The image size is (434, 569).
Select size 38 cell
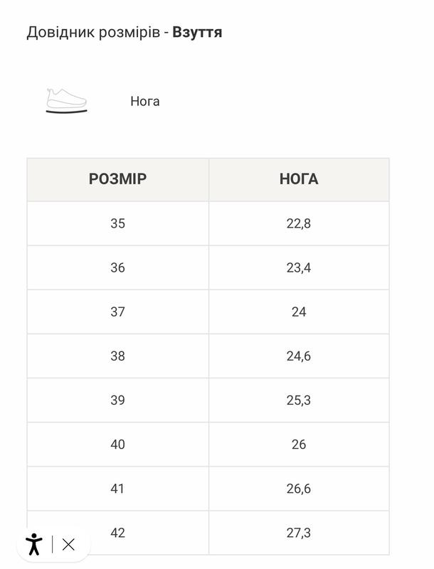[117, 356]
